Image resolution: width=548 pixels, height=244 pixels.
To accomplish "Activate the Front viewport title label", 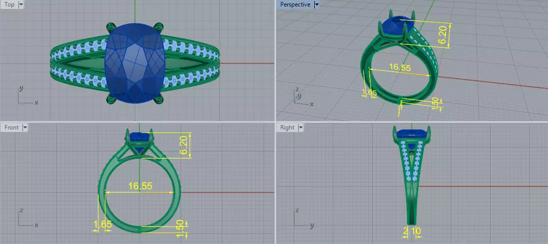I will click(11, 127).
